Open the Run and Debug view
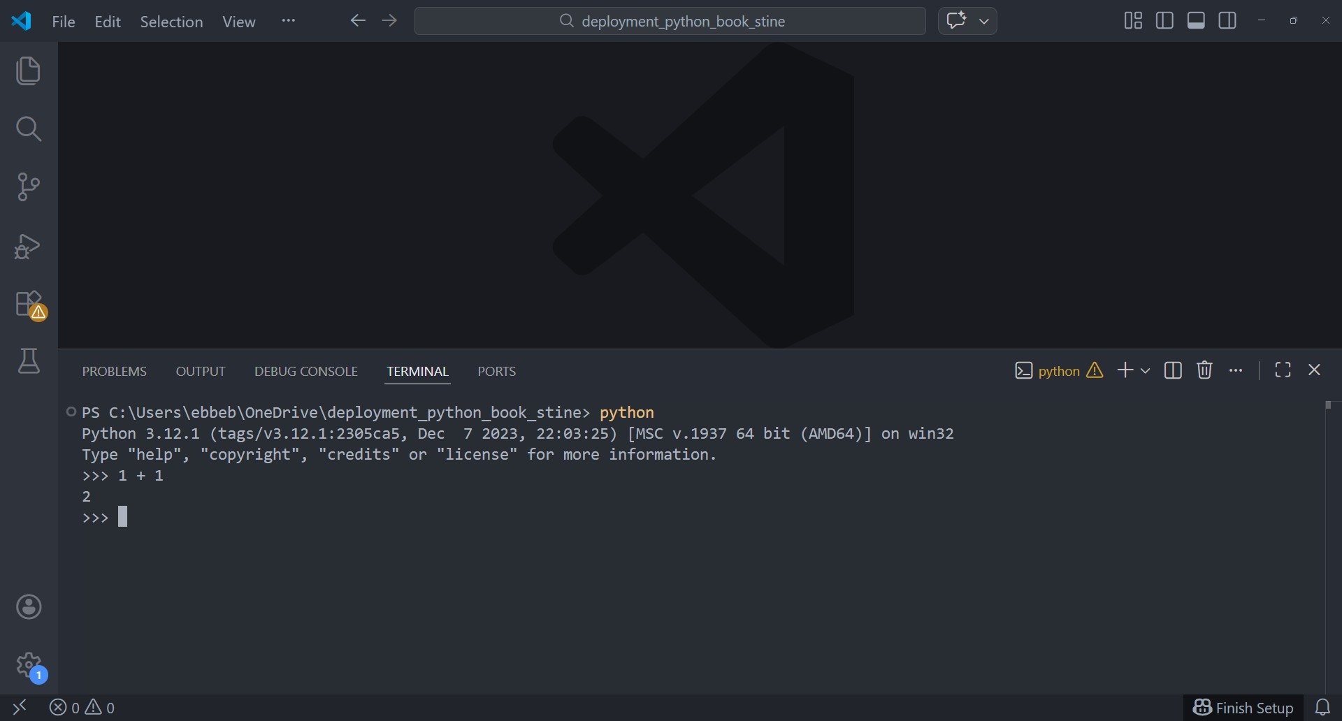This screenshot has width=1342, height=721. 28,246
